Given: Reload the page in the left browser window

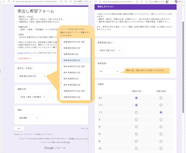Looking at the screenshot, I should (x=9, y=2).
